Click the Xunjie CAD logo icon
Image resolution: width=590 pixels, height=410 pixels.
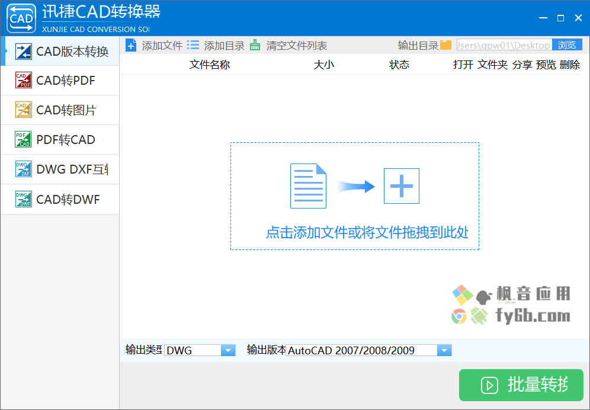pos(21,18)
